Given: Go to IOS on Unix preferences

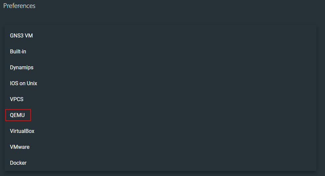Looking at the screenshot, I should (24, 83).
